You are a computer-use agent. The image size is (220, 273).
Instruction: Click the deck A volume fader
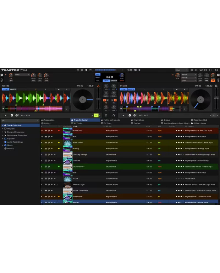click(x=98, y=99)
